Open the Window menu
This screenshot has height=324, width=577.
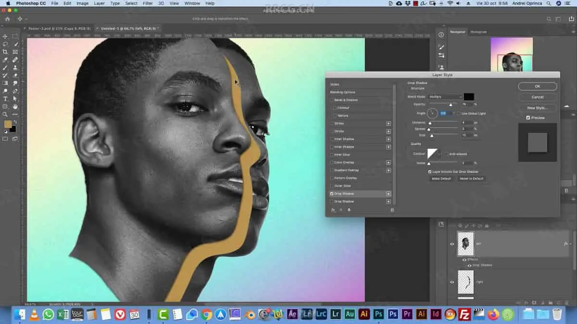click(x=192, y=3)
